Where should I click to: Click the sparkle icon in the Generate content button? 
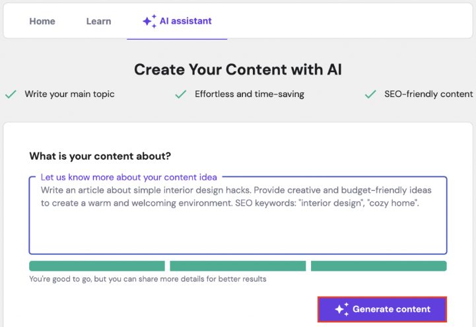pos(341,309)
